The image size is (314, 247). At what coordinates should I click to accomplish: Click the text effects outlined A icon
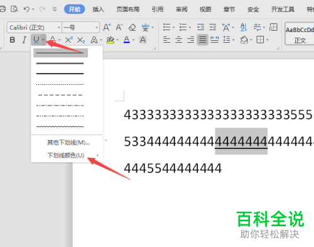[94, 40]
